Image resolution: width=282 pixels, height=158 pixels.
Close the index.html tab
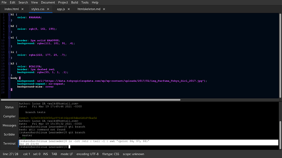click(x=22, y=9)
